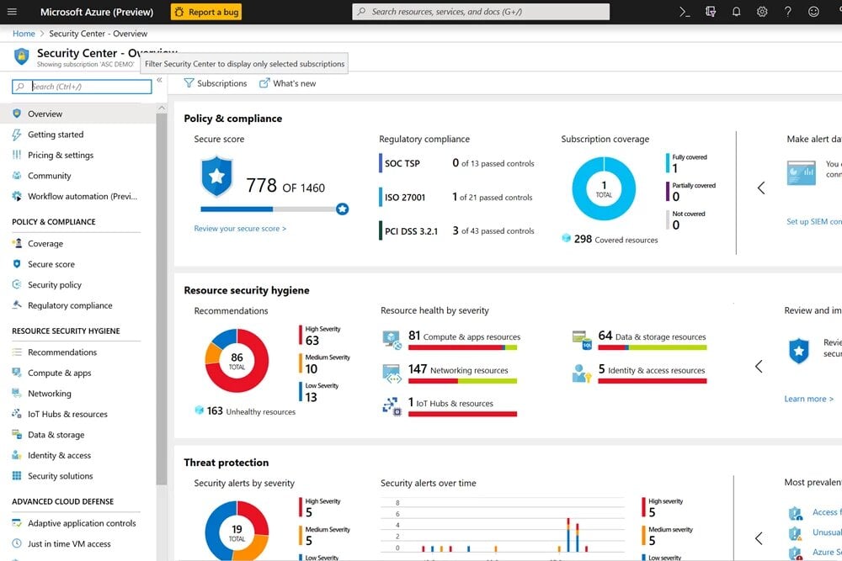Expand the Review and improve panel chevron
This screenshot has height=561, width=842.
(759, 367)
